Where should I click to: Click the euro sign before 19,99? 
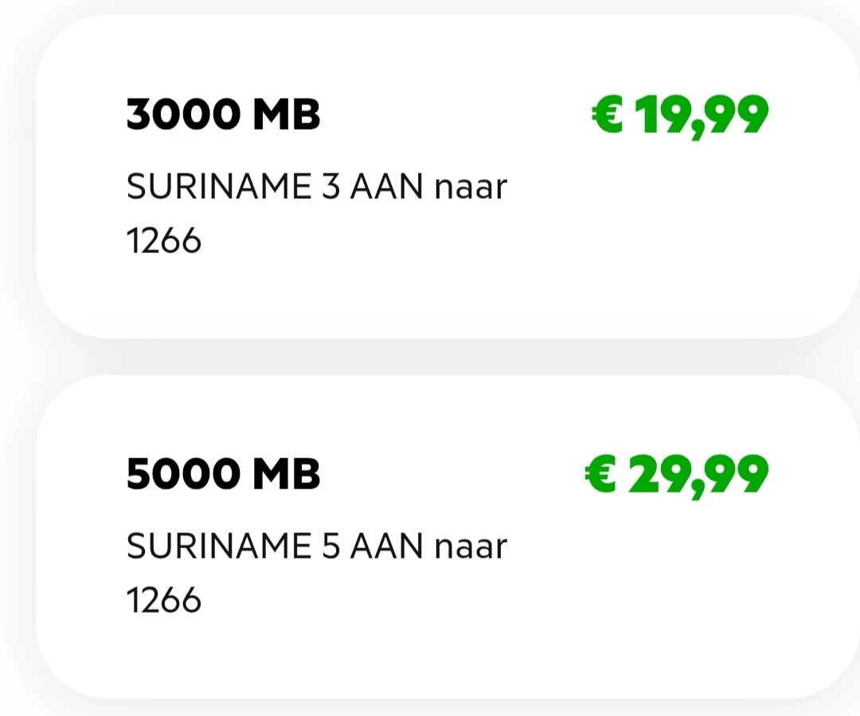(x=608, y=115)
